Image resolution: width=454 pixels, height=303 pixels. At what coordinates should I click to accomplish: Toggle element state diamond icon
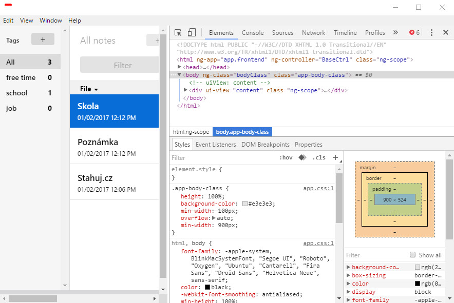[x=302, y=157]
